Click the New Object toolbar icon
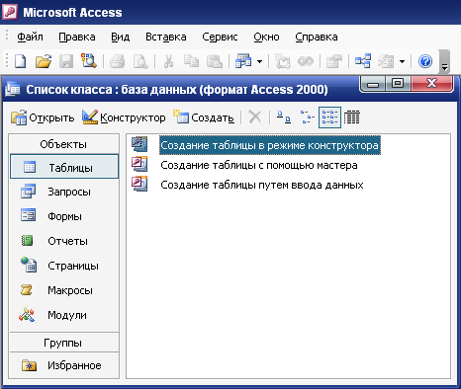 (x=386, y=61)
